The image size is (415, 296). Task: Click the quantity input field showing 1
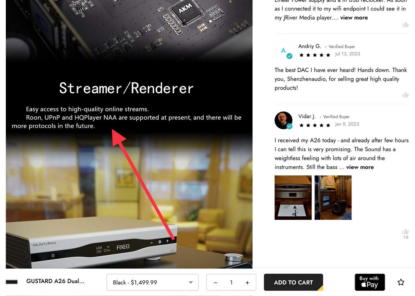click(x=231, y=282)
